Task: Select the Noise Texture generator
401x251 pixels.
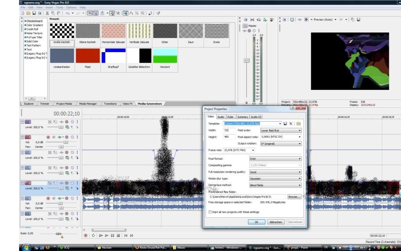Action: 34,33
